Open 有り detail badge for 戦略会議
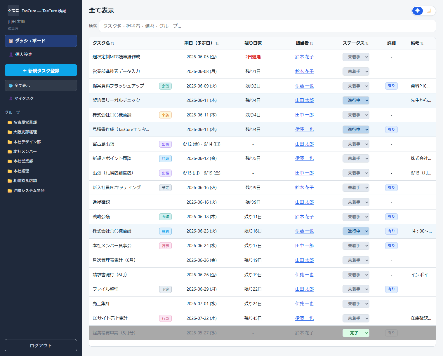Viewport: 443px width, 356px height. tap(391, 217)
